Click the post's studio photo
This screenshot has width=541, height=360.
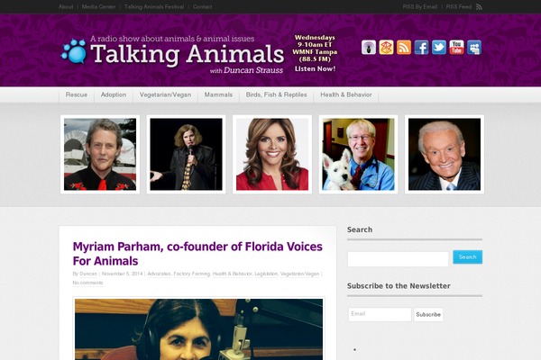point(198,329)
